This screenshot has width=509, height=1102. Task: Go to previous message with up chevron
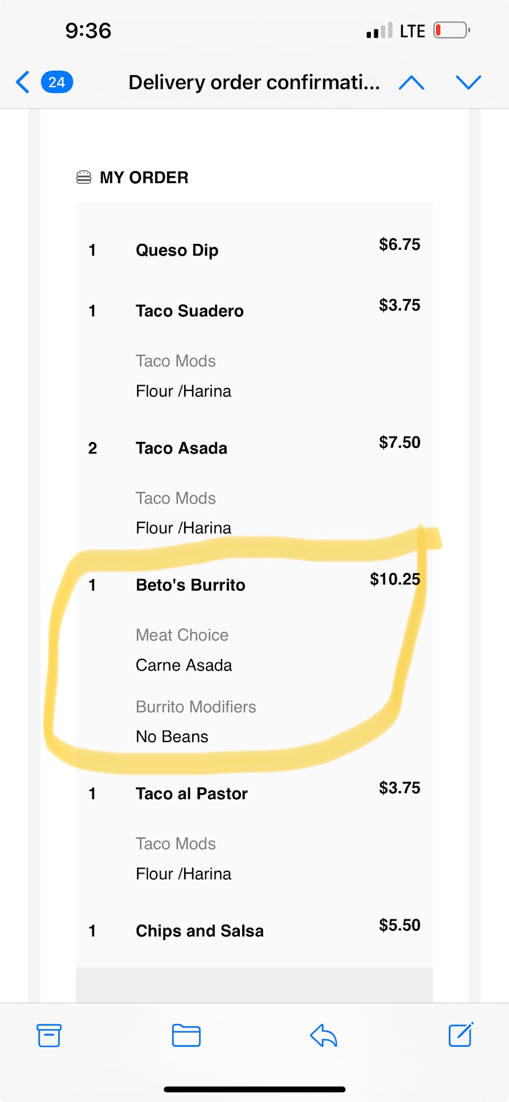tap(411, 83)
